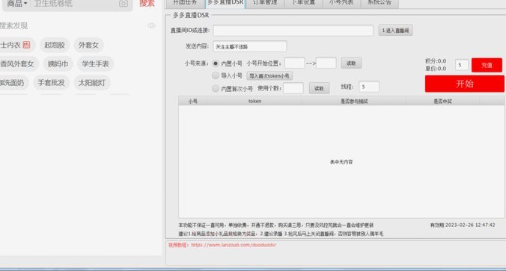Click the 有效期 2023-02-26 expiry text
The image size is (506, 271).
(x=463, y=225)
